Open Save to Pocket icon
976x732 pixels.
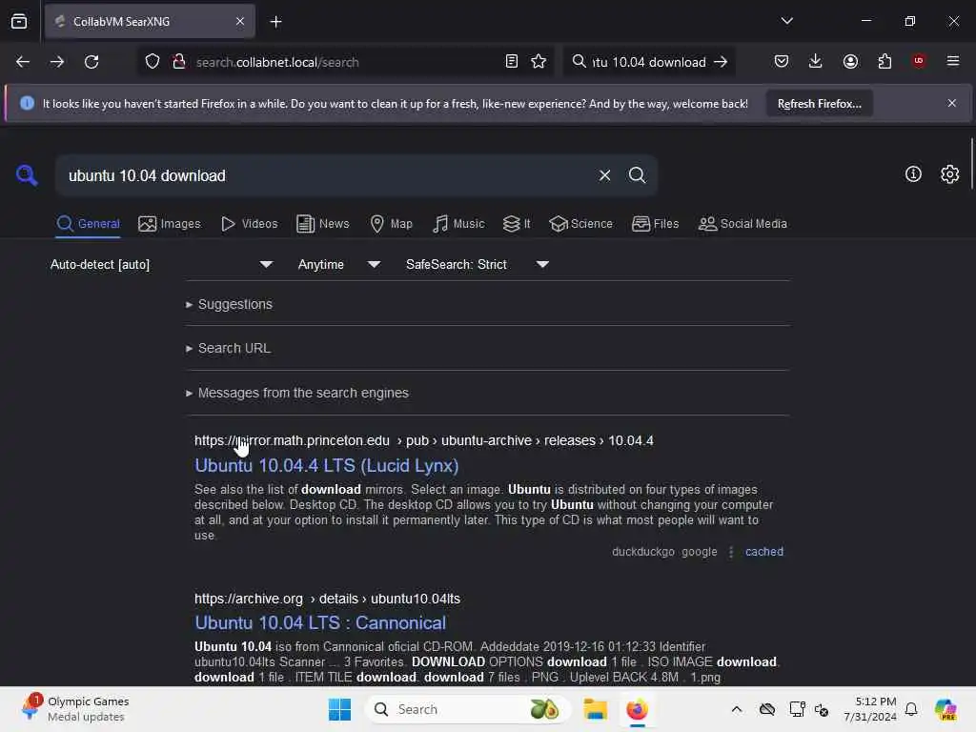[x=782, y=61]
